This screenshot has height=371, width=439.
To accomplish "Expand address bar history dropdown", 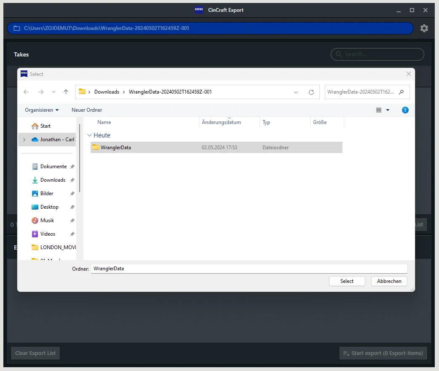I will [x=296, y=92].
